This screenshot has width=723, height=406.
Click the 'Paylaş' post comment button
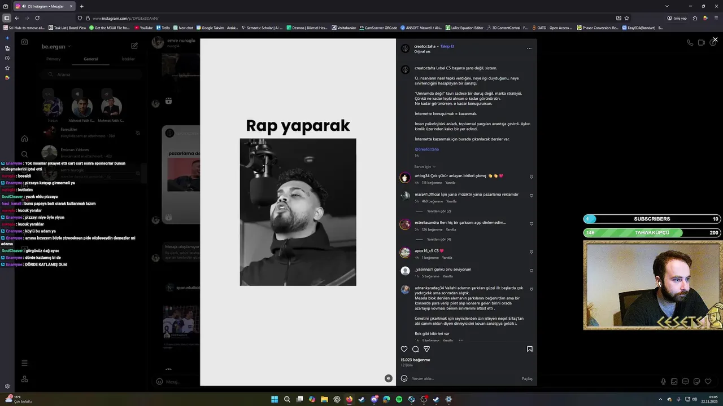tap(527, 378)
